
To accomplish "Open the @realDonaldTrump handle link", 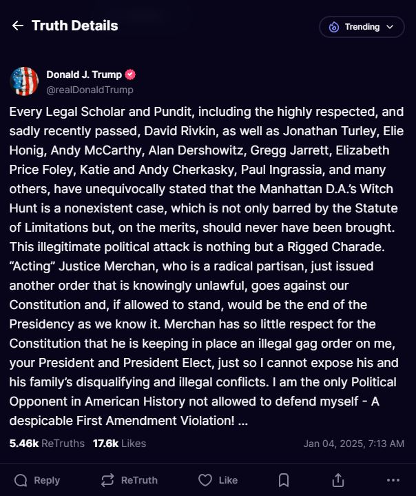I will pos(90,90).
